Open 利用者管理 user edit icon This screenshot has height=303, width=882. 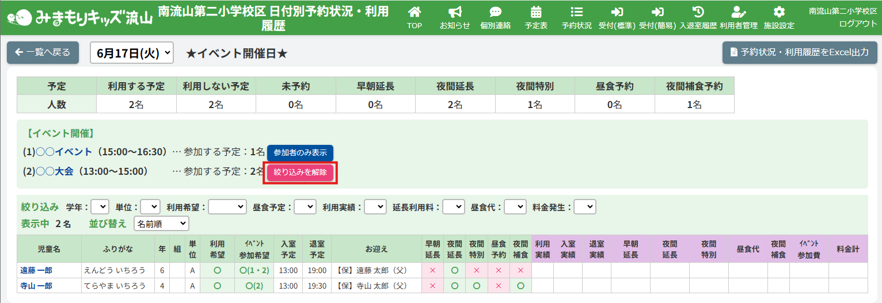[738, 12]
